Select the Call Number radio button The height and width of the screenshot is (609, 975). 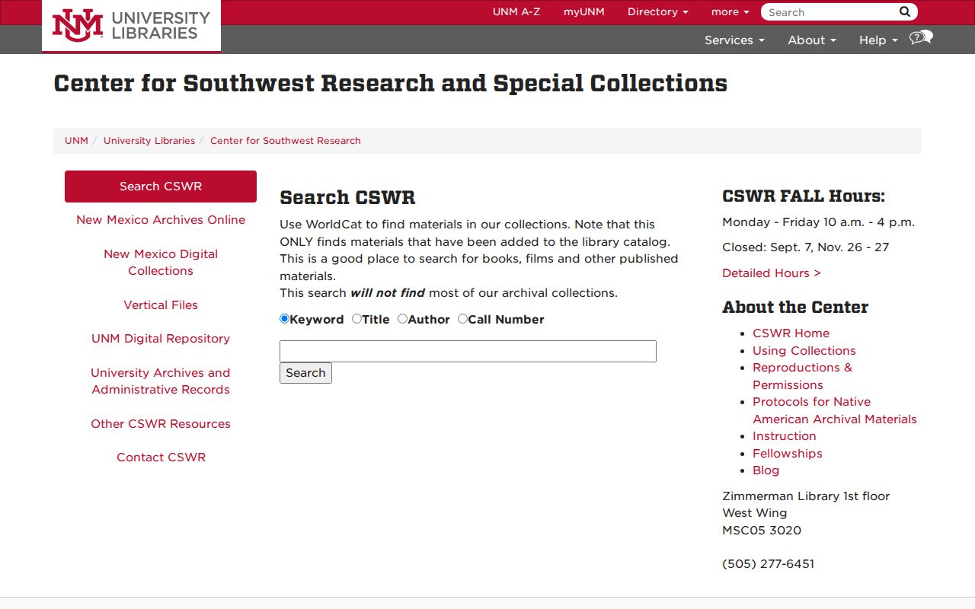(462, 319)
